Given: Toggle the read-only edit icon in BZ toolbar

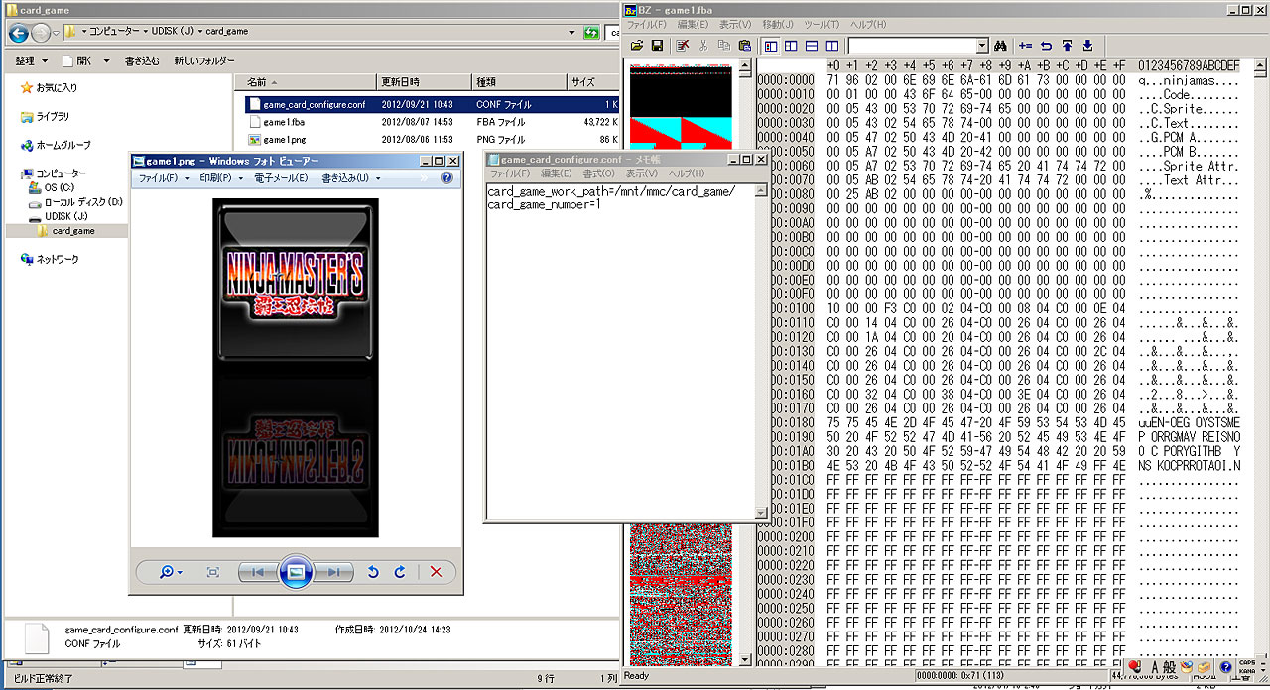Looking at the screenshot, I should (683, 46).
